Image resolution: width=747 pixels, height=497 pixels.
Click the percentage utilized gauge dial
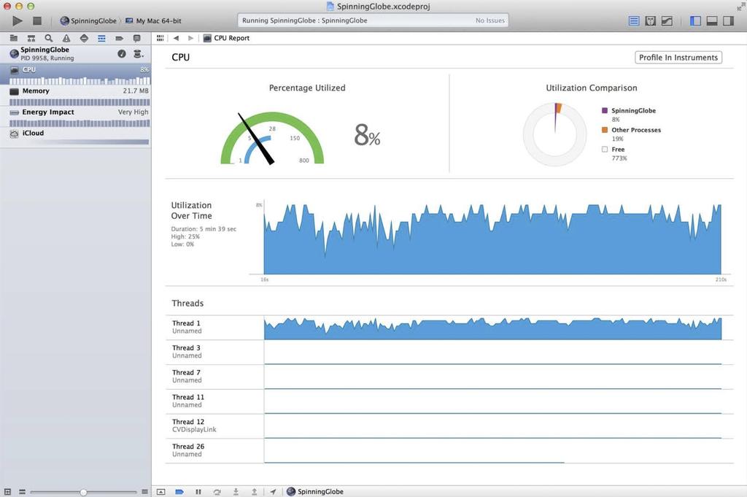pyautogui.click(x=272, y=138)
